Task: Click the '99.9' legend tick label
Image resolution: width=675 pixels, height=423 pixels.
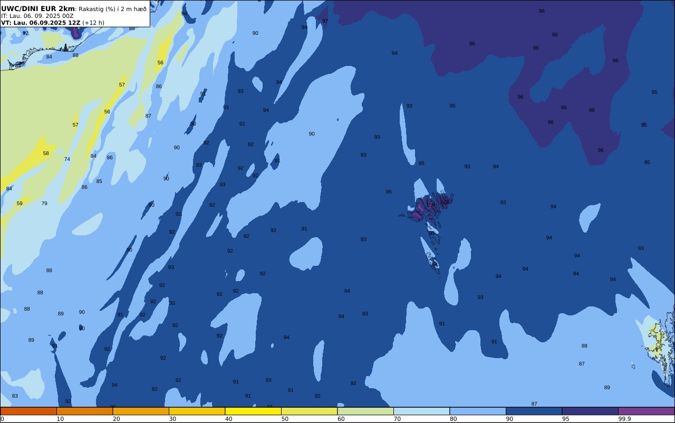Action: coord(624,419)
